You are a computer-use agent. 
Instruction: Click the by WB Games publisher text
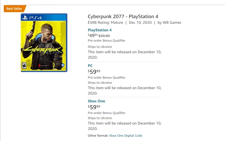(x=169, y=23)
